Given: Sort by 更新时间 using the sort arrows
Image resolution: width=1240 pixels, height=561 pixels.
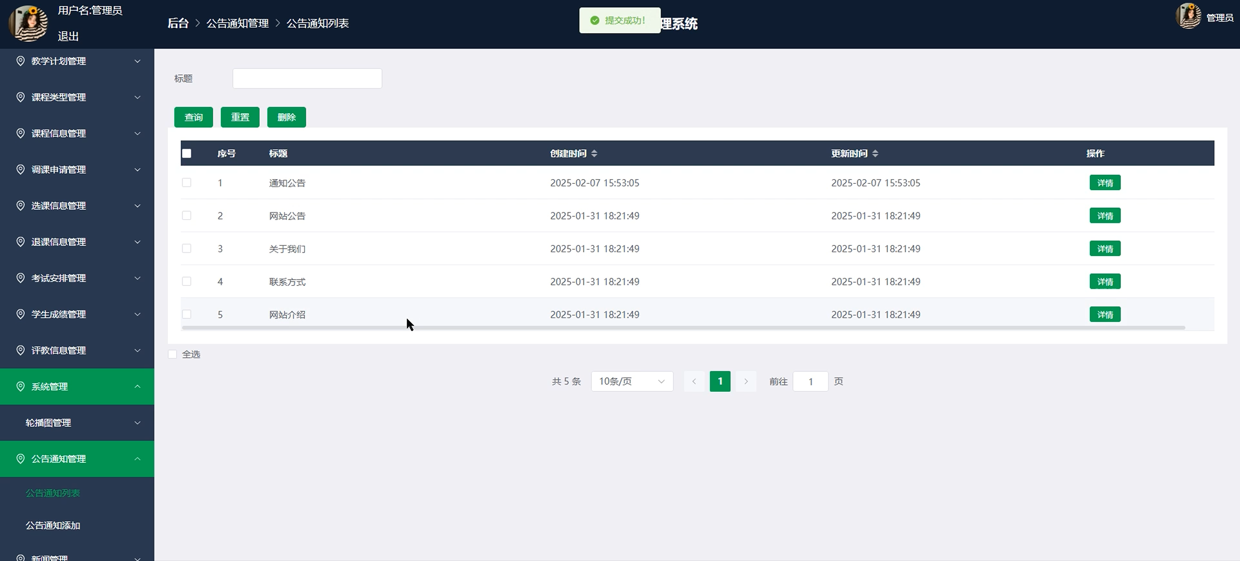Looking at the screenshot, I should [x=875, y=153].
